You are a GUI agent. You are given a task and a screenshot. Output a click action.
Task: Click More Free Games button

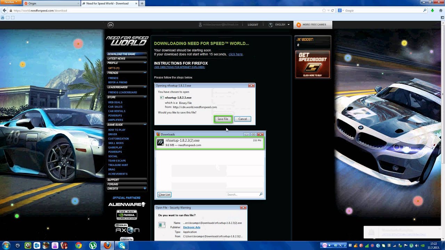click(x=313, y=25)
